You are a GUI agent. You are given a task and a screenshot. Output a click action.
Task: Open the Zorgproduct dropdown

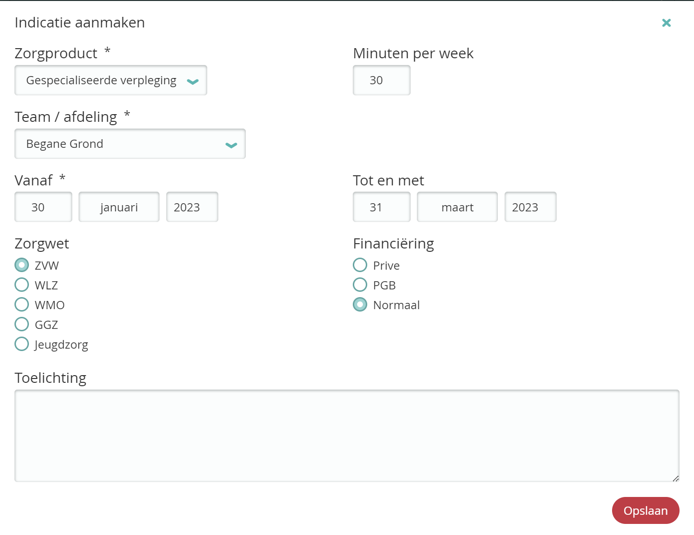point(111,80)
